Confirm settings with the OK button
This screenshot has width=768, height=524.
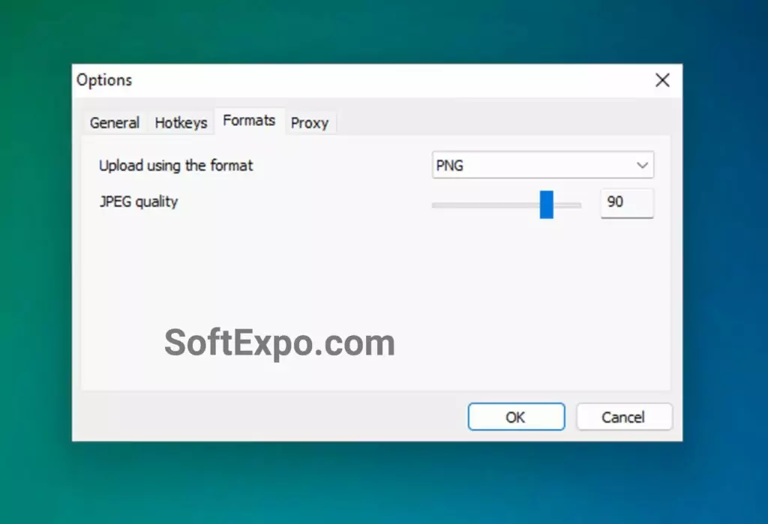click(x=516, y=417)
